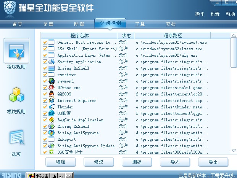Click the QQ2009 penguin icon

point(52,94)
